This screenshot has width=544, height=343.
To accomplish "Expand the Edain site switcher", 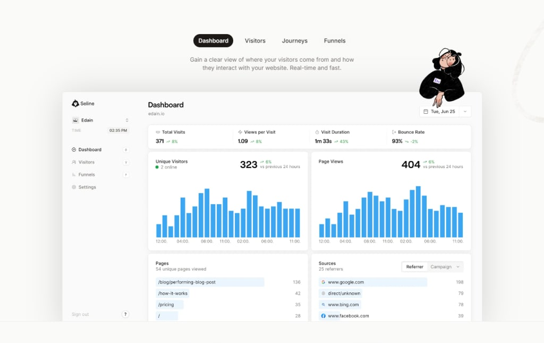I will [x=127, y=120].
